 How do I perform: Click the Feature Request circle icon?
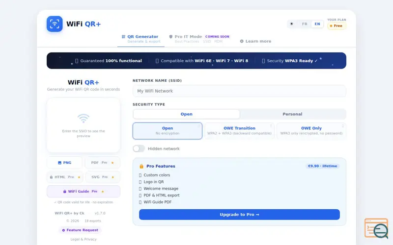(x=63, y=230)
